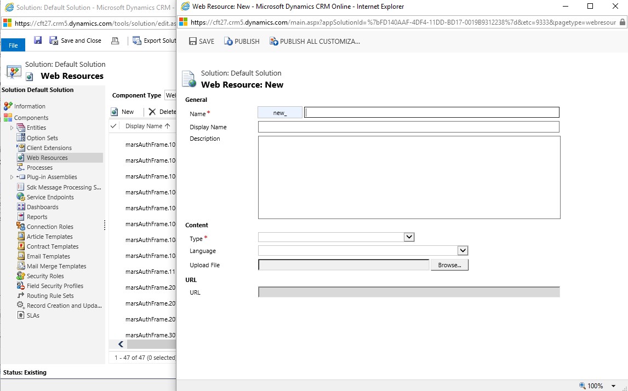Open Security Roles in the sidebar

coord(45,276)
